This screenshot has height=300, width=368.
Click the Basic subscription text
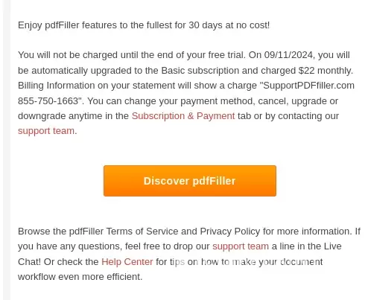click(200, 71)
